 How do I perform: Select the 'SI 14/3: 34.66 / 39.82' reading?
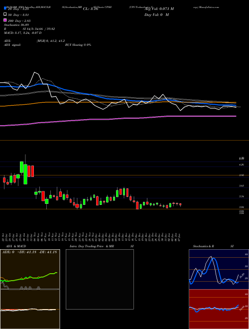click(x=39, y=29)
